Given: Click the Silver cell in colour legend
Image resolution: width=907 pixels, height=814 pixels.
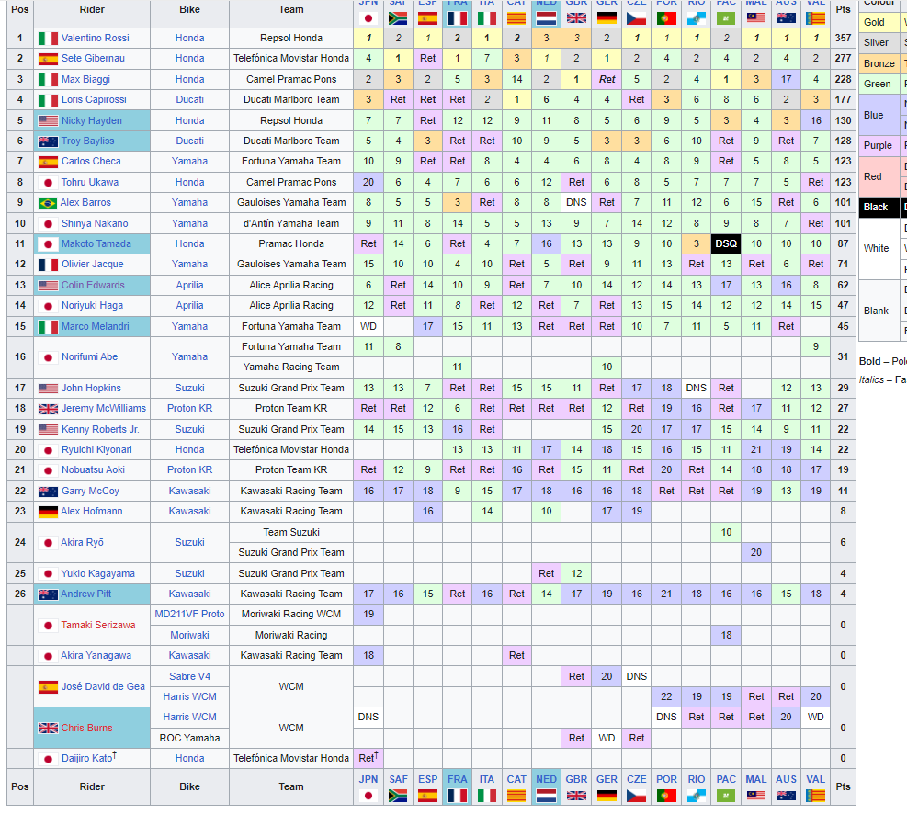Looking at the screenshot, I should (x=879, y=43).
